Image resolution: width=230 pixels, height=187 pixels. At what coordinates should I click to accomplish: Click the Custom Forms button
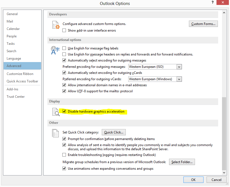click(x=203, y=24)
